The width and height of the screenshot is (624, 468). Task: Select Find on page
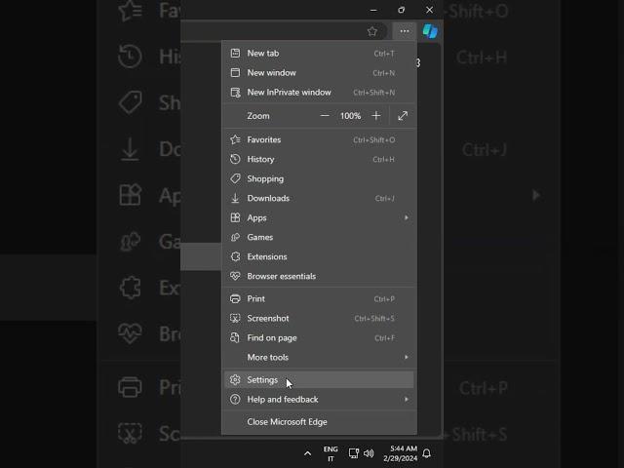pyautogui.click(x=272, y=337)
